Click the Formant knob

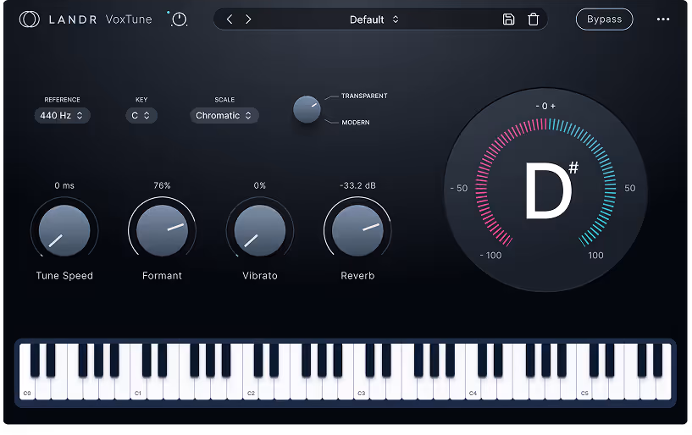coord(162,230)
